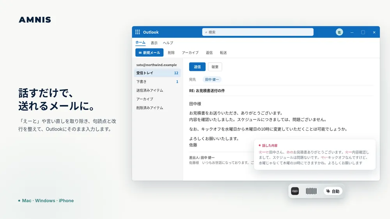Click 転送 in the toolbar
Image resolution: width=390 pixels, height=219 pixels.
coord(223,53)
